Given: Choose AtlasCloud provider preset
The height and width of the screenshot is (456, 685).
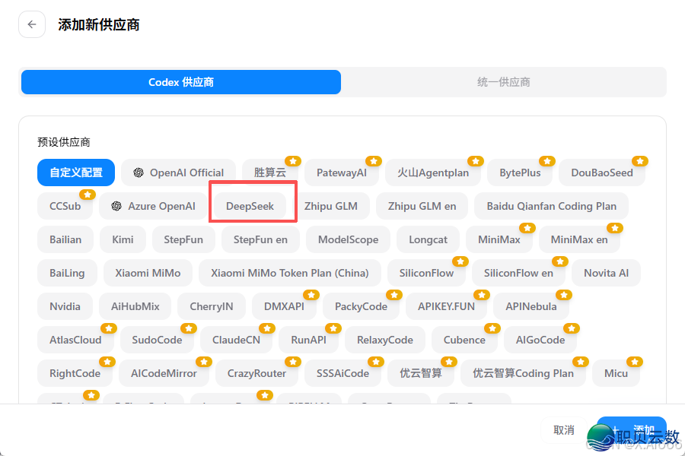Looking at the screenshot, I should (x=75, y=340).
